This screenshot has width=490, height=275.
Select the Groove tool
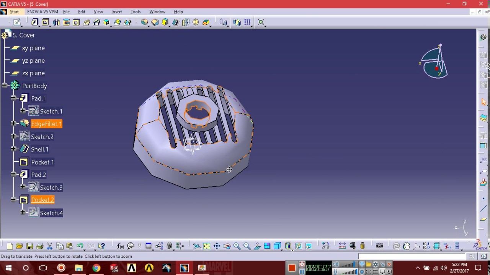coord(66,22)
